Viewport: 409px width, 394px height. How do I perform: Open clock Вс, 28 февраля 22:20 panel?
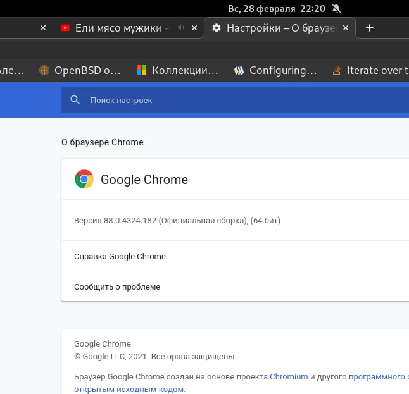click(277, 9)
